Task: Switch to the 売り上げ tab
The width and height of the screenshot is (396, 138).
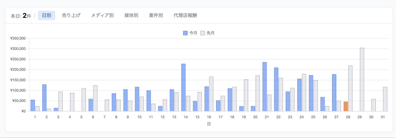Action: click(71, 16)
